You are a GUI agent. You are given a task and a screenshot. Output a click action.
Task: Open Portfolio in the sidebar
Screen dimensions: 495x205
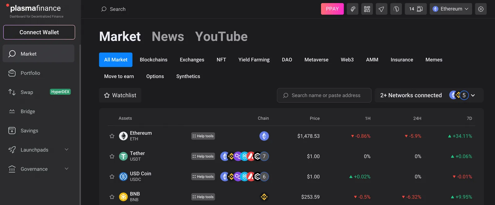tap(39, 73)
